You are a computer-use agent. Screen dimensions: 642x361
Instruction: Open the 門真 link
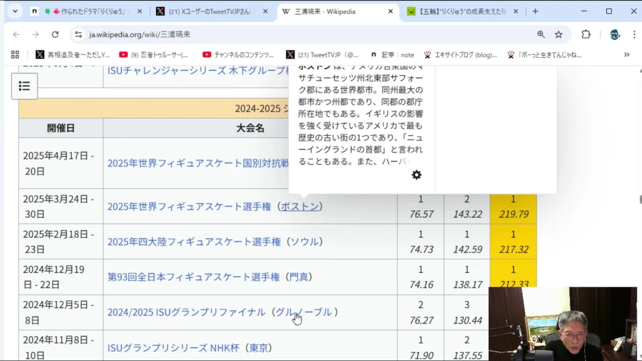point(298,276)
